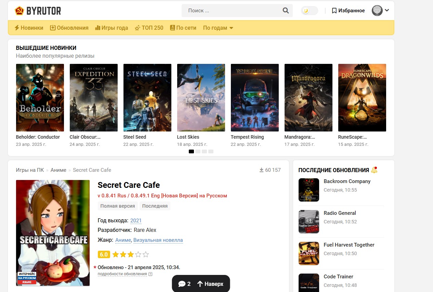Select the По сети menu item

tap(183, 28)
